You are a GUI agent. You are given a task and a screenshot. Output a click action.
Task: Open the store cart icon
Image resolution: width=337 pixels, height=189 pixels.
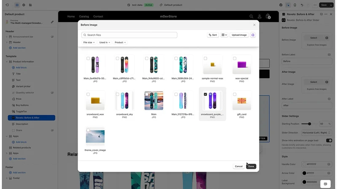pos(268,16)
